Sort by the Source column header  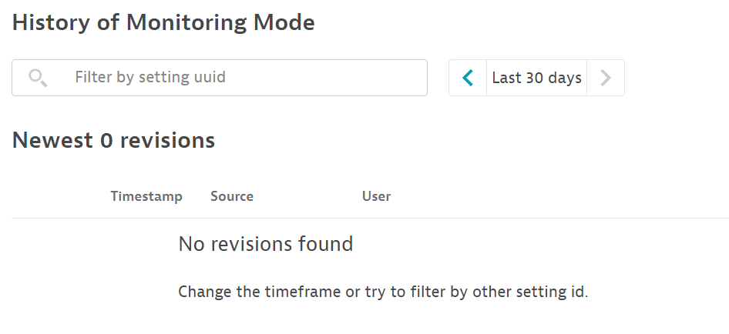(x=232, y=196)
